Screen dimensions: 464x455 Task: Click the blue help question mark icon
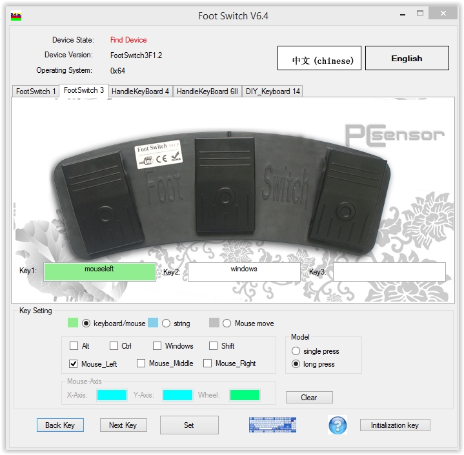click(338, 425)
